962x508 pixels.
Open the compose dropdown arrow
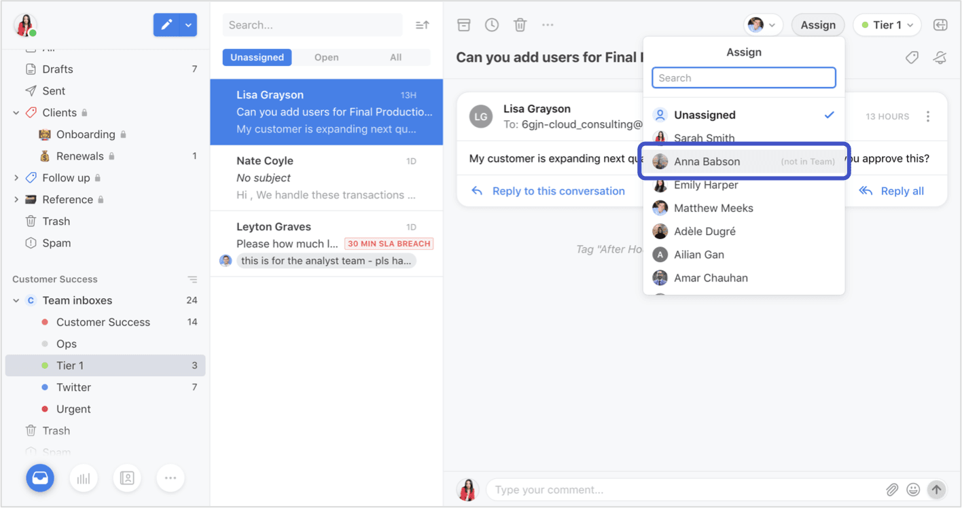coord(189,25)
